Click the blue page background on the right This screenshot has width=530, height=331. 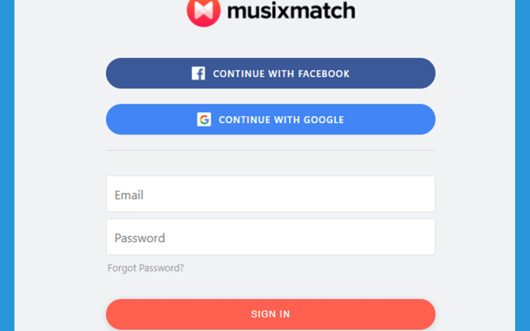tap(523, 165)
